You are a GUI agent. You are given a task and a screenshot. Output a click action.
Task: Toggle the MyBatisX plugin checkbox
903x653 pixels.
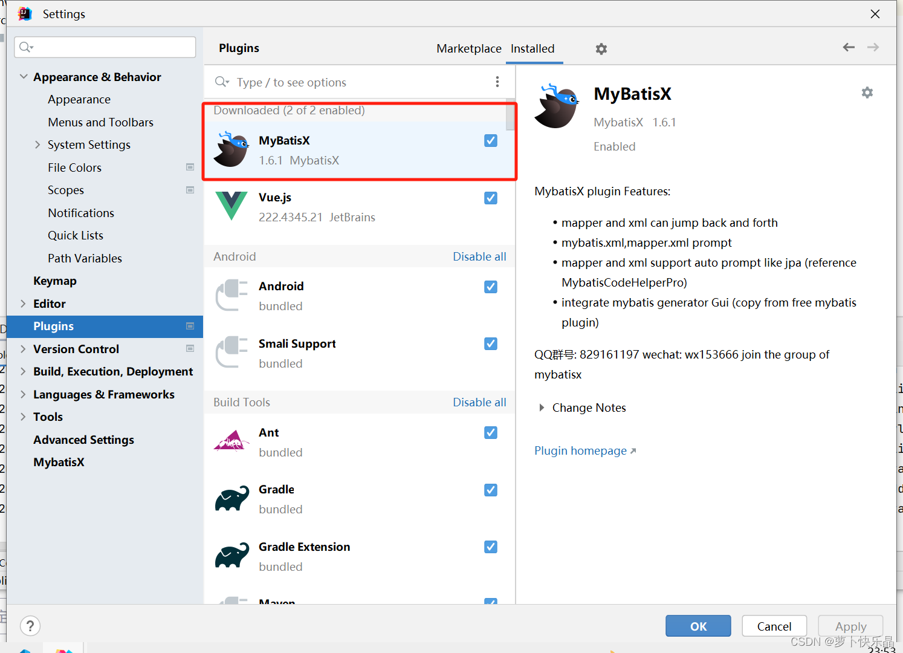click(x=491, y=141)
